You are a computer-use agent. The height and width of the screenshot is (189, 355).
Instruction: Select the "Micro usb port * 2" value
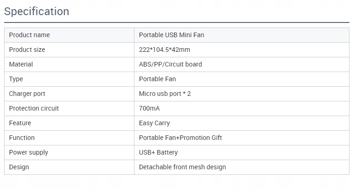click(165, 94)
